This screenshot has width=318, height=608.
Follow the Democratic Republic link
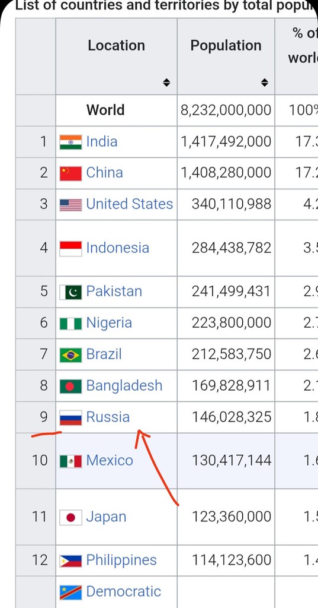click(x=123, y=592)
